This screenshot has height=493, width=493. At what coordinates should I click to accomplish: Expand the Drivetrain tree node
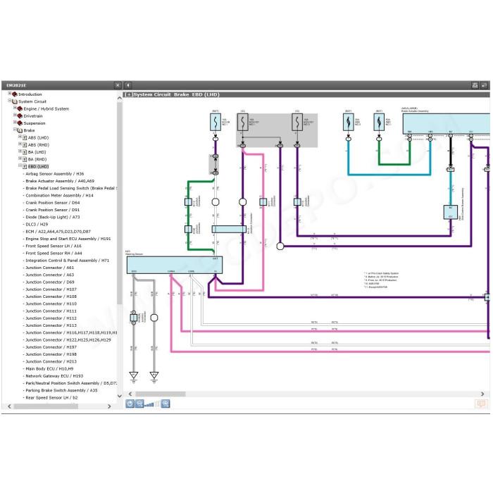(15, 115)
